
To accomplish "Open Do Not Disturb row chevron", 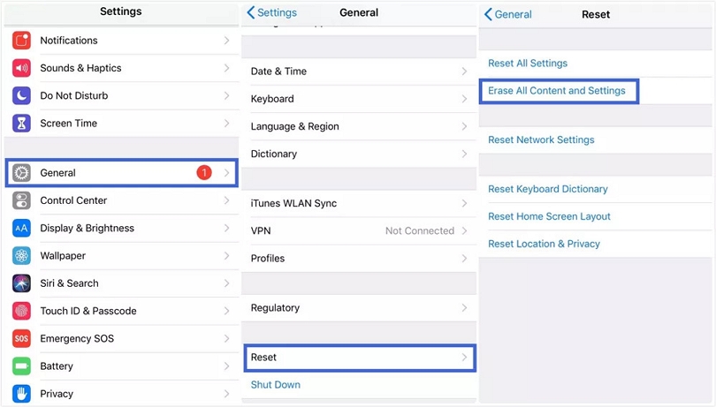I will (x=226, y=96).
